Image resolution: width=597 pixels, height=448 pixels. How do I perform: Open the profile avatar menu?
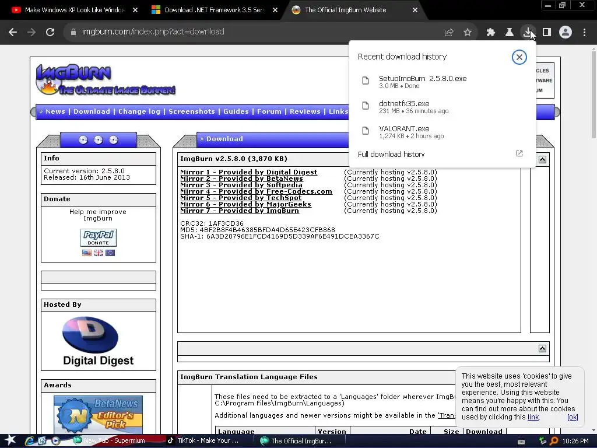tap(566, 33)
